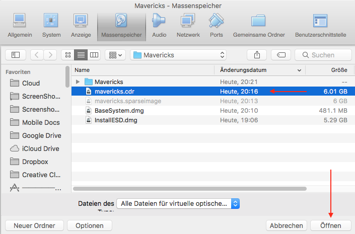355x234 pixels.
Task: Open the Allgemein settings pane
Action: click(x=20, y=25)
